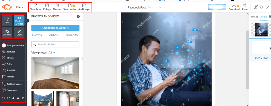Click the Redo arrow icon
Image resolution: width=271 pixels, height=106 pixels.
(x=8, y=98)
